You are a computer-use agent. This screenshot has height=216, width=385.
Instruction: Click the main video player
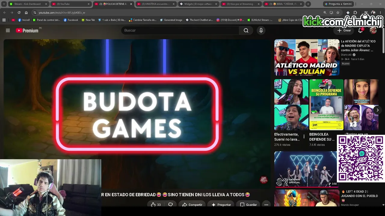[137, 114]
